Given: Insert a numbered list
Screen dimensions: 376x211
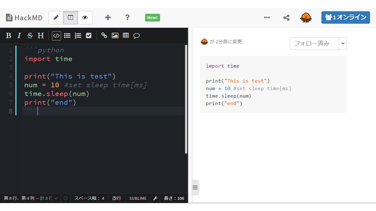Looking at the screenshot, I should tap(78, 36).
